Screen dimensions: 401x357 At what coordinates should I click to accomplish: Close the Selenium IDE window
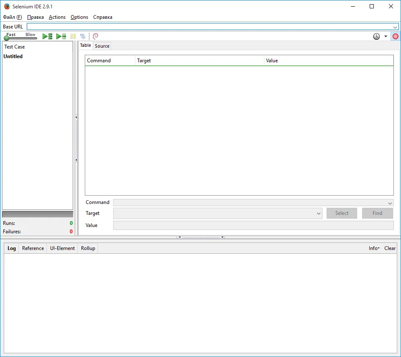tap(391, 6)
